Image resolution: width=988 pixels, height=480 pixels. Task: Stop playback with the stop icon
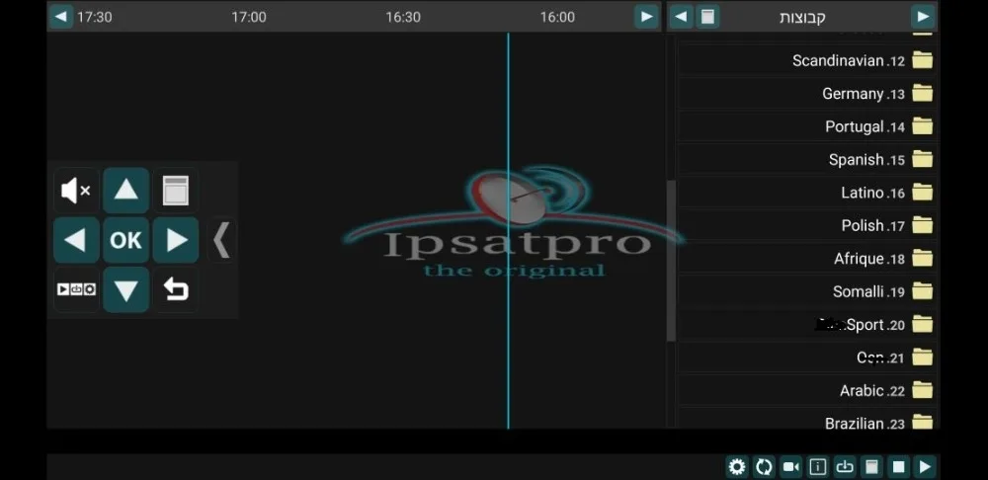[x=898, y=467]
